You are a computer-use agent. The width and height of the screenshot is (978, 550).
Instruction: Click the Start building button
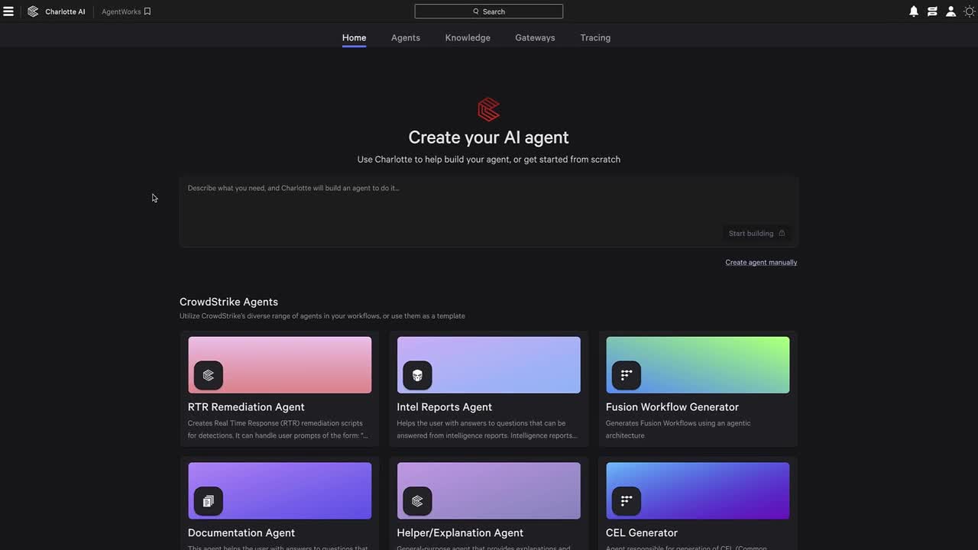click(756, 234)
